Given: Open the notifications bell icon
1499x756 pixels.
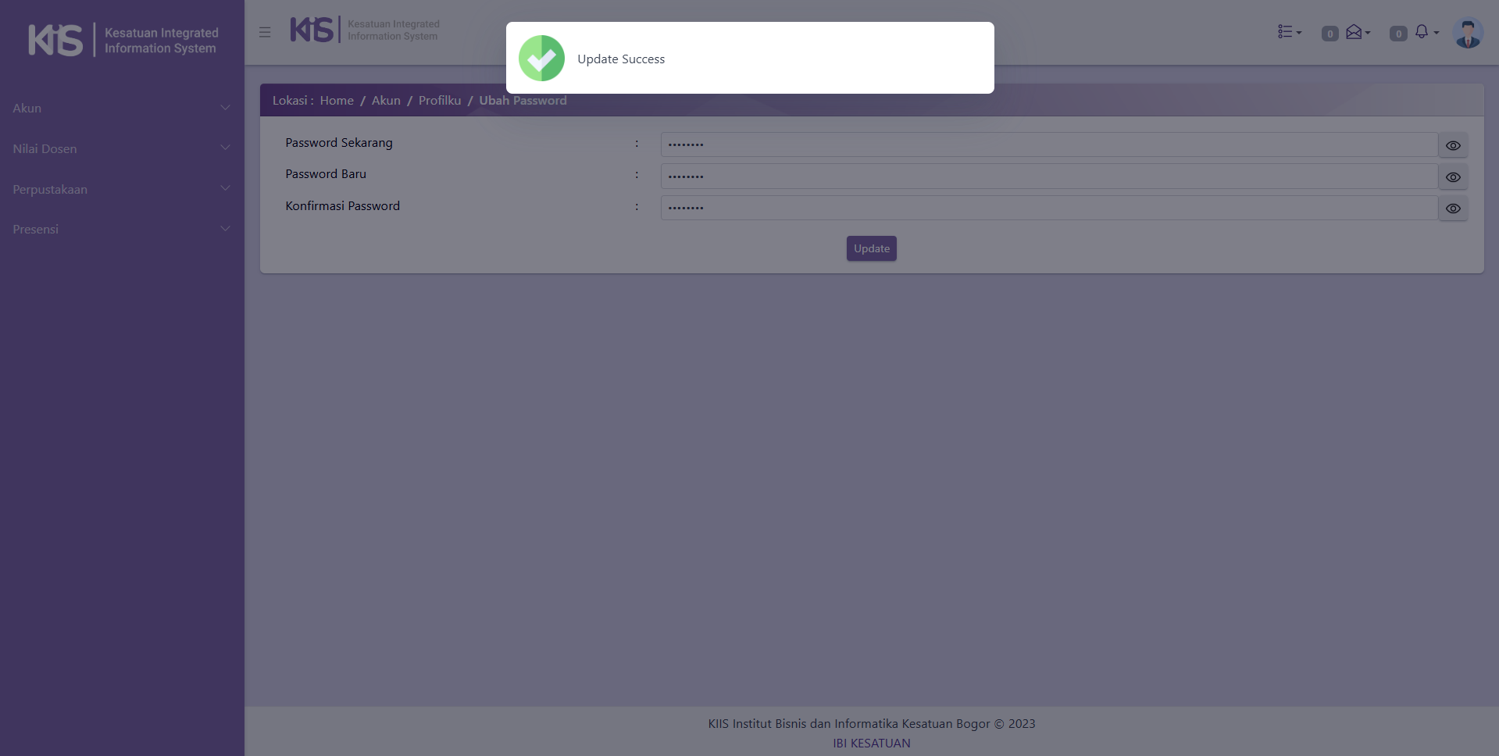Looking at the screenshot, I should [x=1422, y=32].
